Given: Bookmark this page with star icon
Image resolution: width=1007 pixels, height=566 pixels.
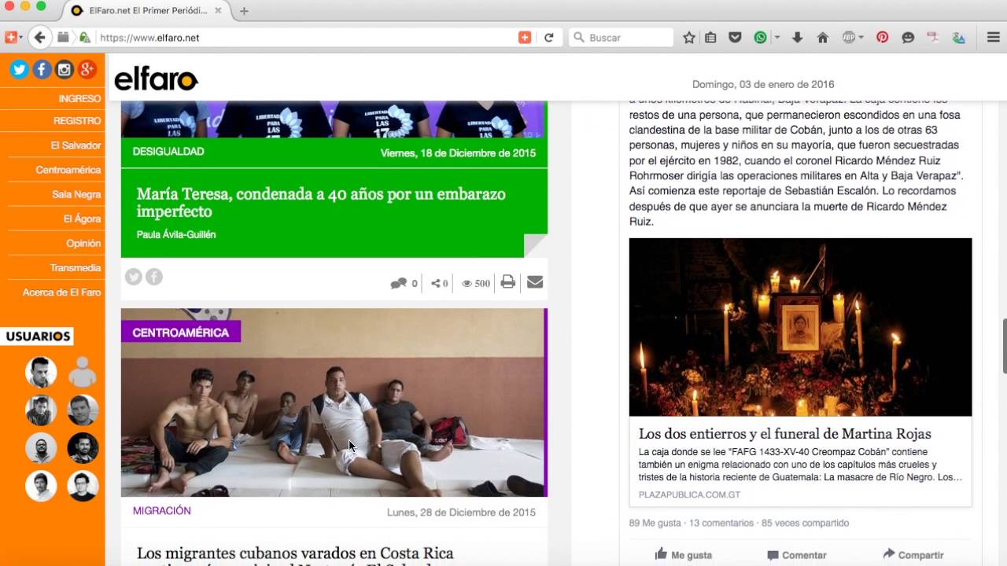Looking at the screenshot, I should click(x=689, y=37).
